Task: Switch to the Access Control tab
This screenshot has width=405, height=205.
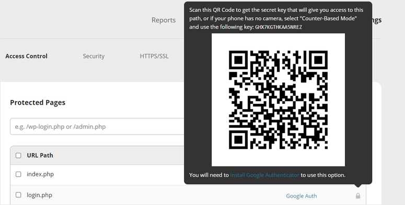Action: pyautogui.click(x=26, y=56)
